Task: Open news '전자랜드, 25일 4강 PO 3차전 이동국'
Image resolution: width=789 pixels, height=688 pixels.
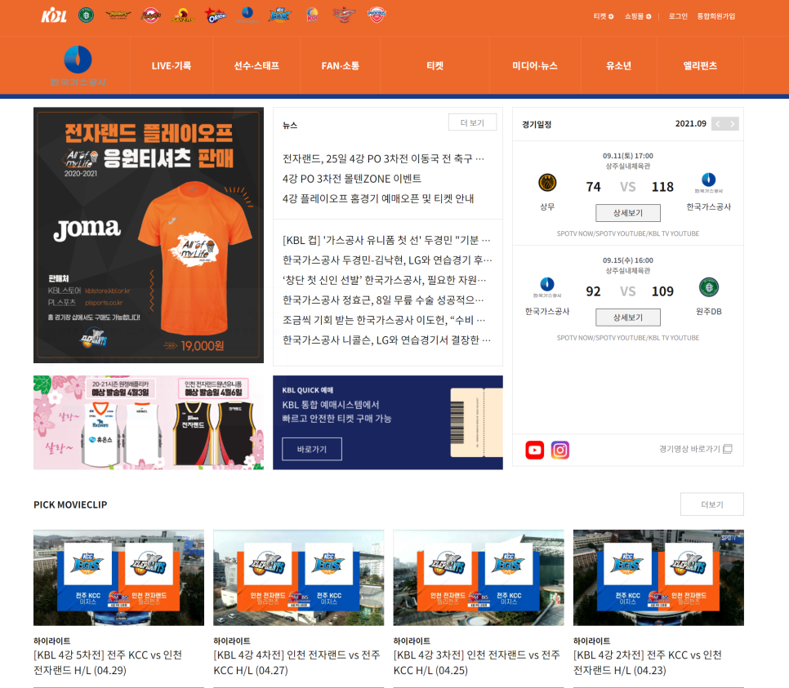Action: point(383,159)
